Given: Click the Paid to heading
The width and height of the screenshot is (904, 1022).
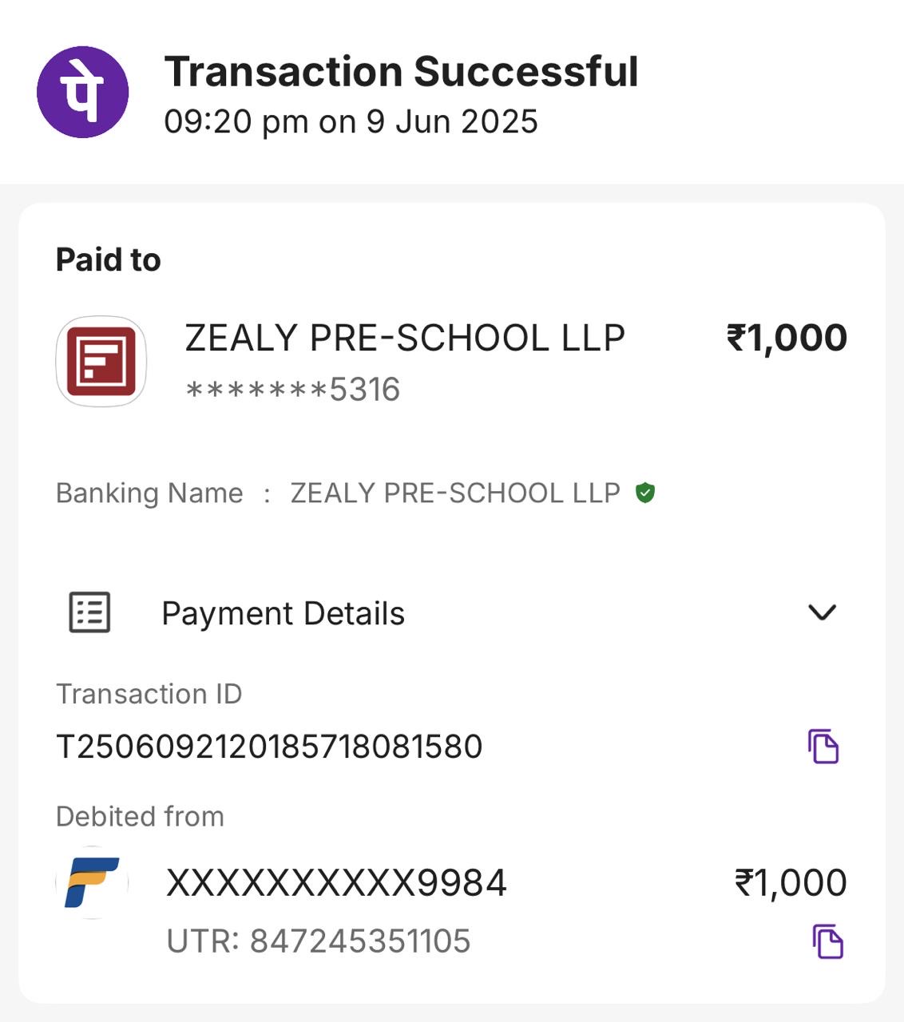Looking at the screenshot, I should 109,260.
